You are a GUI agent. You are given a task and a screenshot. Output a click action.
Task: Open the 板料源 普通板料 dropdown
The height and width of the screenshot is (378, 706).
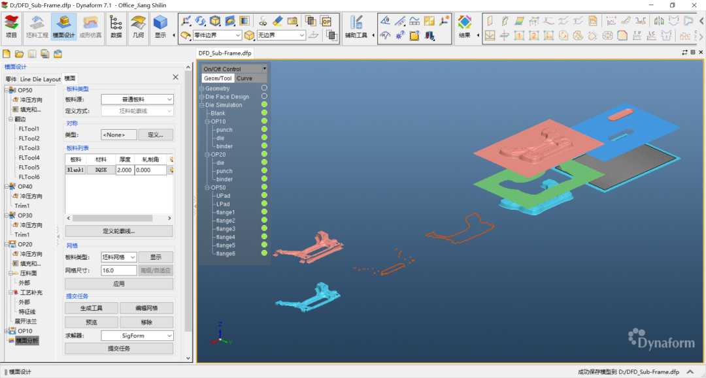tap(137, 99)
